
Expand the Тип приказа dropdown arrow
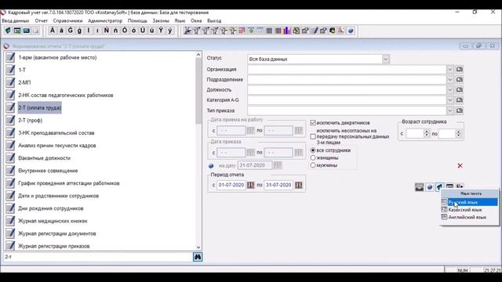[449, 110]
